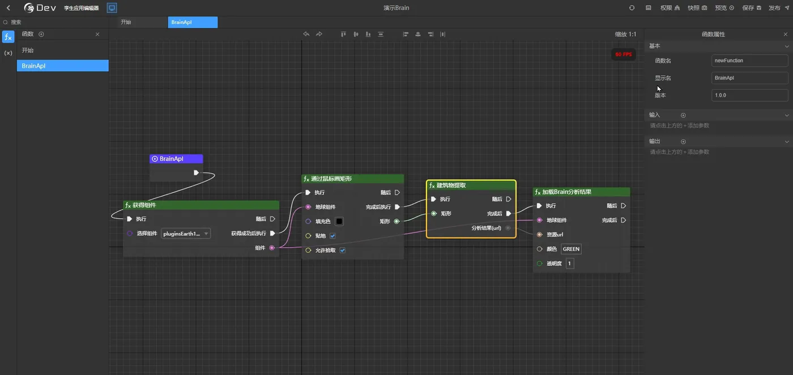
Task: Collapse the 输出 section
Action: 786,141
